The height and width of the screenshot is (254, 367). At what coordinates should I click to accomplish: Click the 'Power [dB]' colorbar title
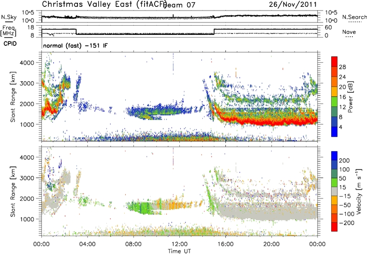350,97
